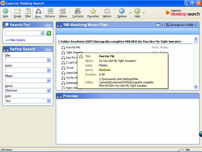202x152 pixels.
Task: Select the Circus track
Action: click(70, 68)
